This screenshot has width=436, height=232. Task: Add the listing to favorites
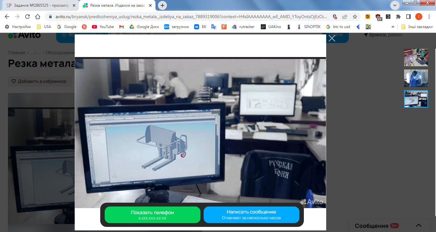39,81
